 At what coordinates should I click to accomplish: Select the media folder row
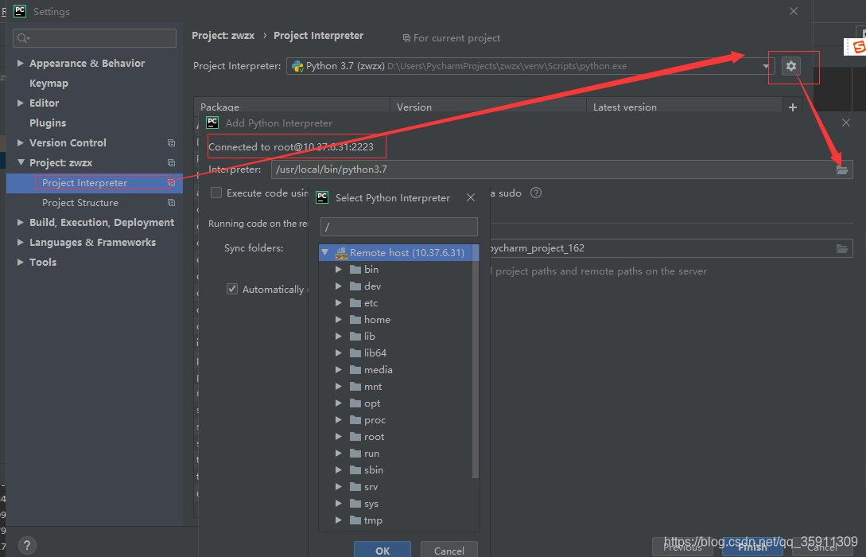[395, 370]
